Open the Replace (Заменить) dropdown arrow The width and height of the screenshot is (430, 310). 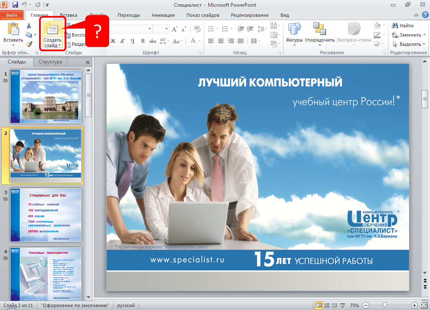coord(425,35)
